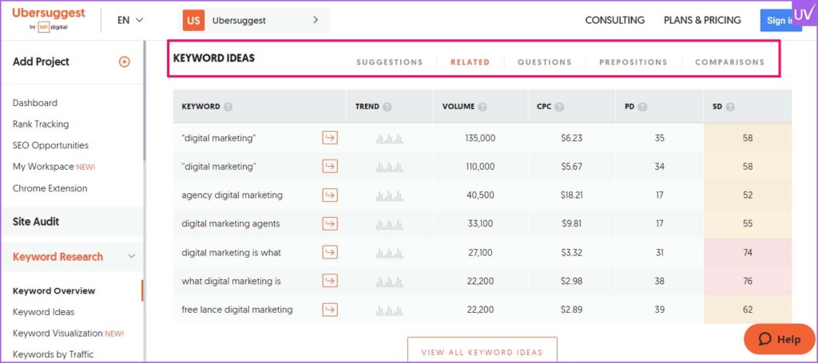Click trend chart for what digital marketing is
Screen dimensions: 818x363
(389, 281)
